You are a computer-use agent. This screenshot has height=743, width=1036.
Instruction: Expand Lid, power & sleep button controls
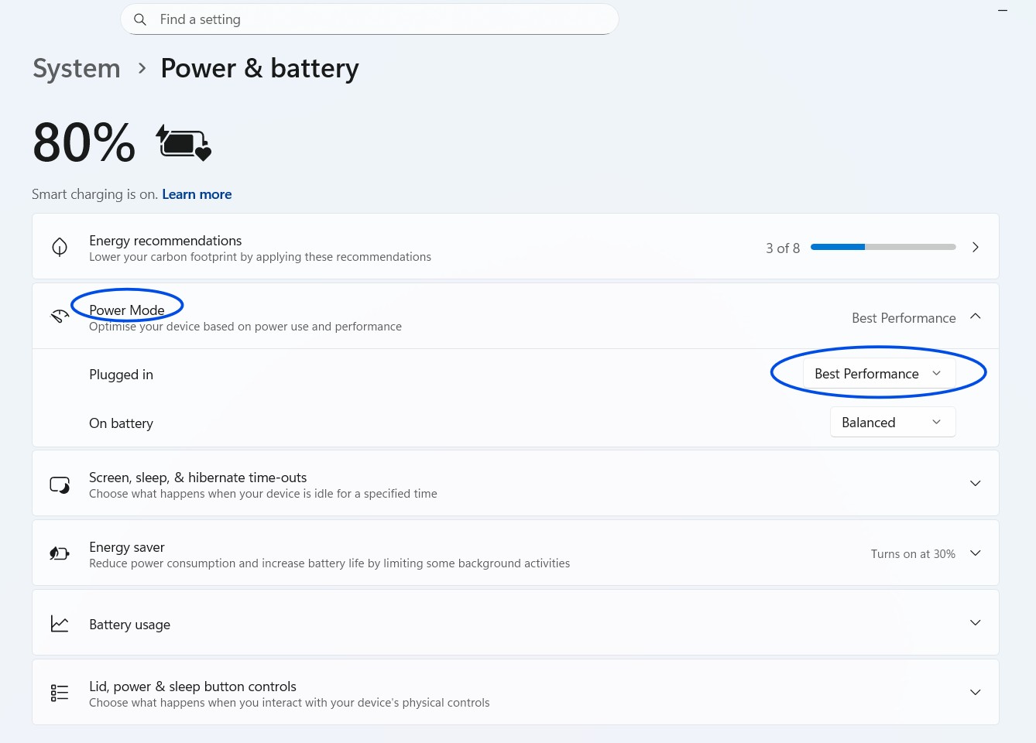tap(976, 693)
